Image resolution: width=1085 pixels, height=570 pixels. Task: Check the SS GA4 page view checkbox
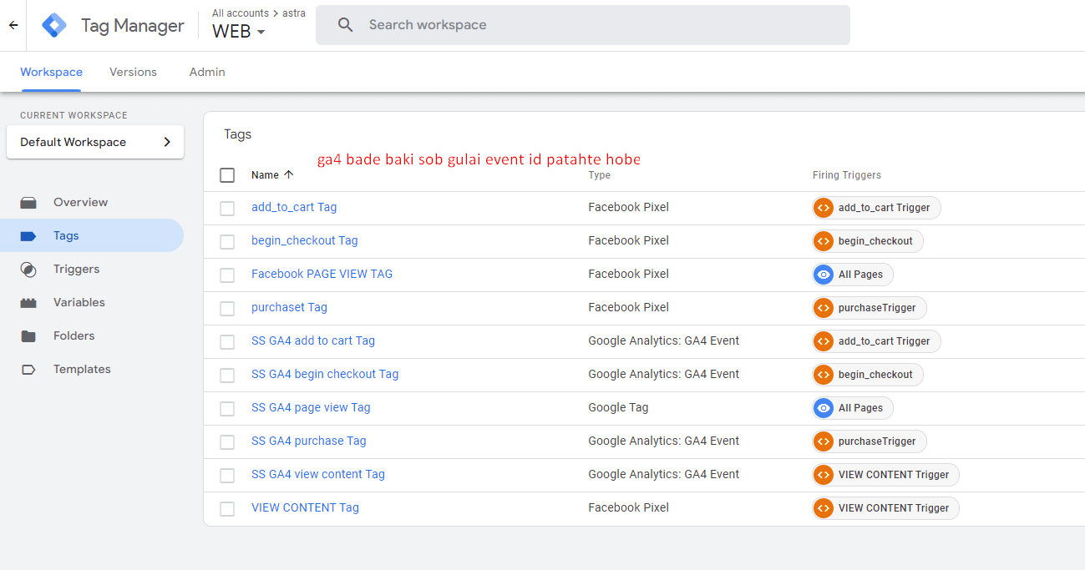coord(227,409)
